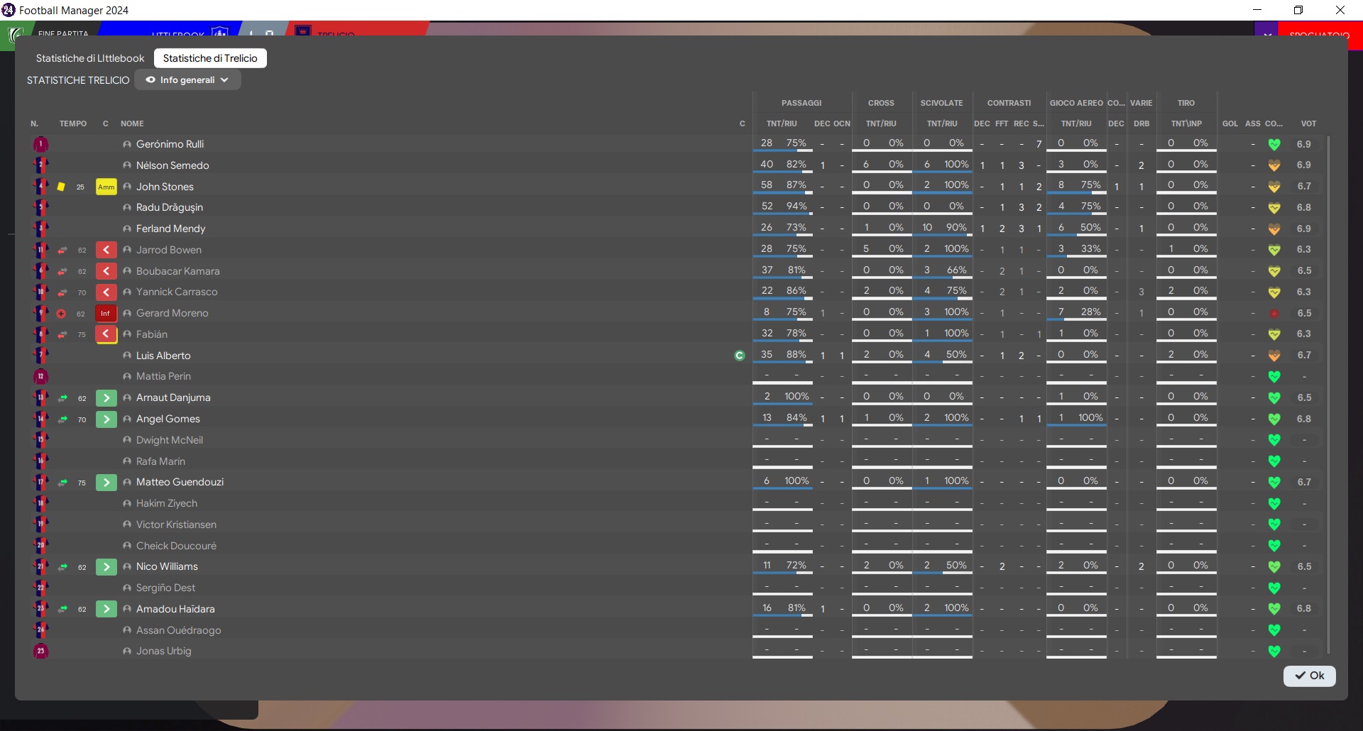The width and height of the screenshot is (1363, 731).
Task: Click the green substitution badge for Angel Gomes
Action: [106, 419]
